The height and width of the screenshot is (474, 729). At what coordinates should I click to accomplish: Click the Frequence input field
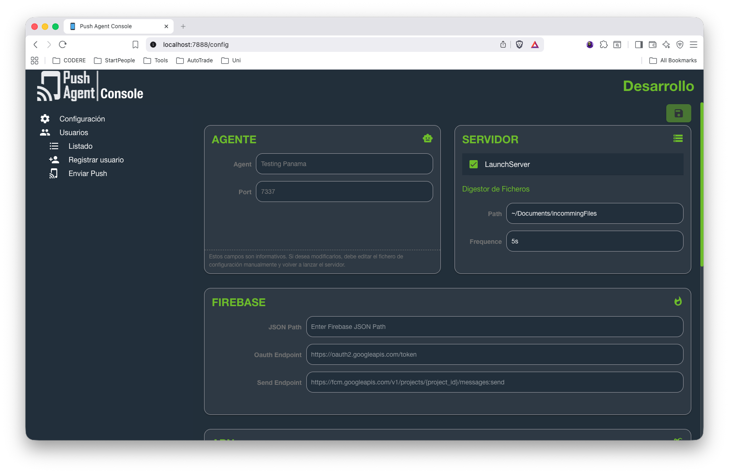point(594,241)
